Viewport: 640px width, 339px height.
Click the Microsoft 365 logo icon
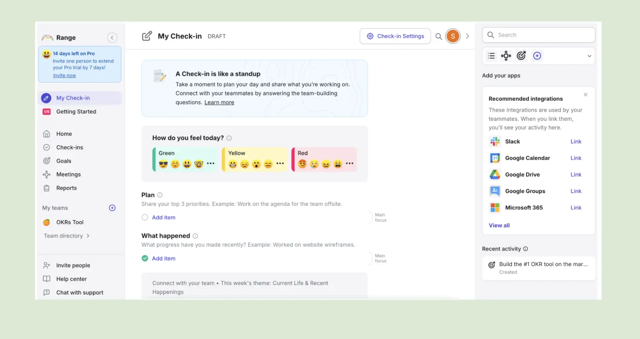[495, 207]
